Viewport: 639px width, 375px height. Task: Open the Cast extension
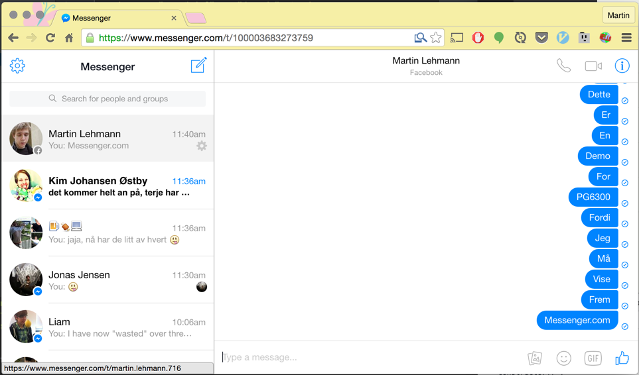(457, 38)
